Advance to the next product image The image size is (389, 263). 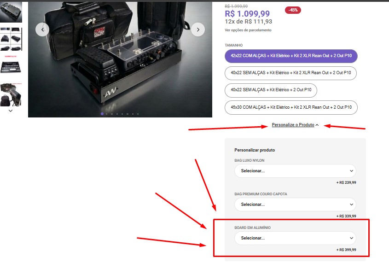[x=198, y=29]
